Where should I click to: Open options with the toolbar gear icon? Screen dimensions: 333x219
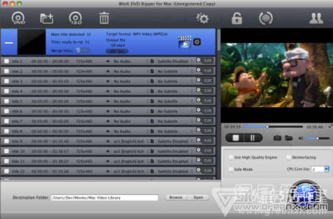pyautogui.click(x=202, y=19)
